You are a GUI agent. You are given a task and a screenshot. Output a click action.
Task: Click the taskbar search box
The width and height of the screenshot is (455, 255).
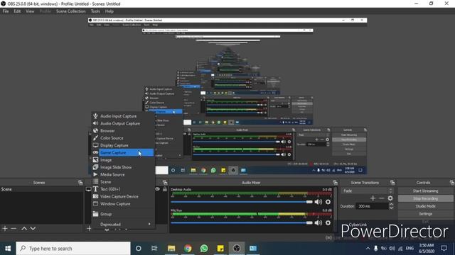pyautogui.click(x=73, y=249)
